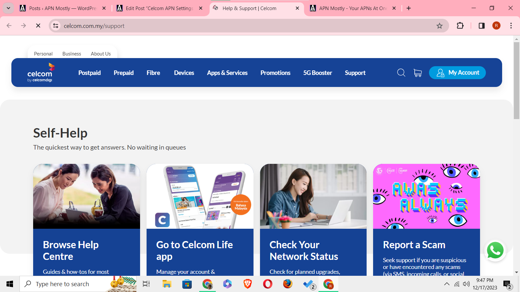Open the Business site link
520x292 pixels.
click(71, 54)
